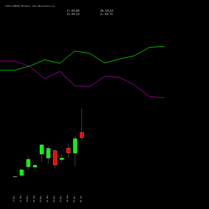Click the high value H: 53.55
209x209 pixels.
click(107, 11)
